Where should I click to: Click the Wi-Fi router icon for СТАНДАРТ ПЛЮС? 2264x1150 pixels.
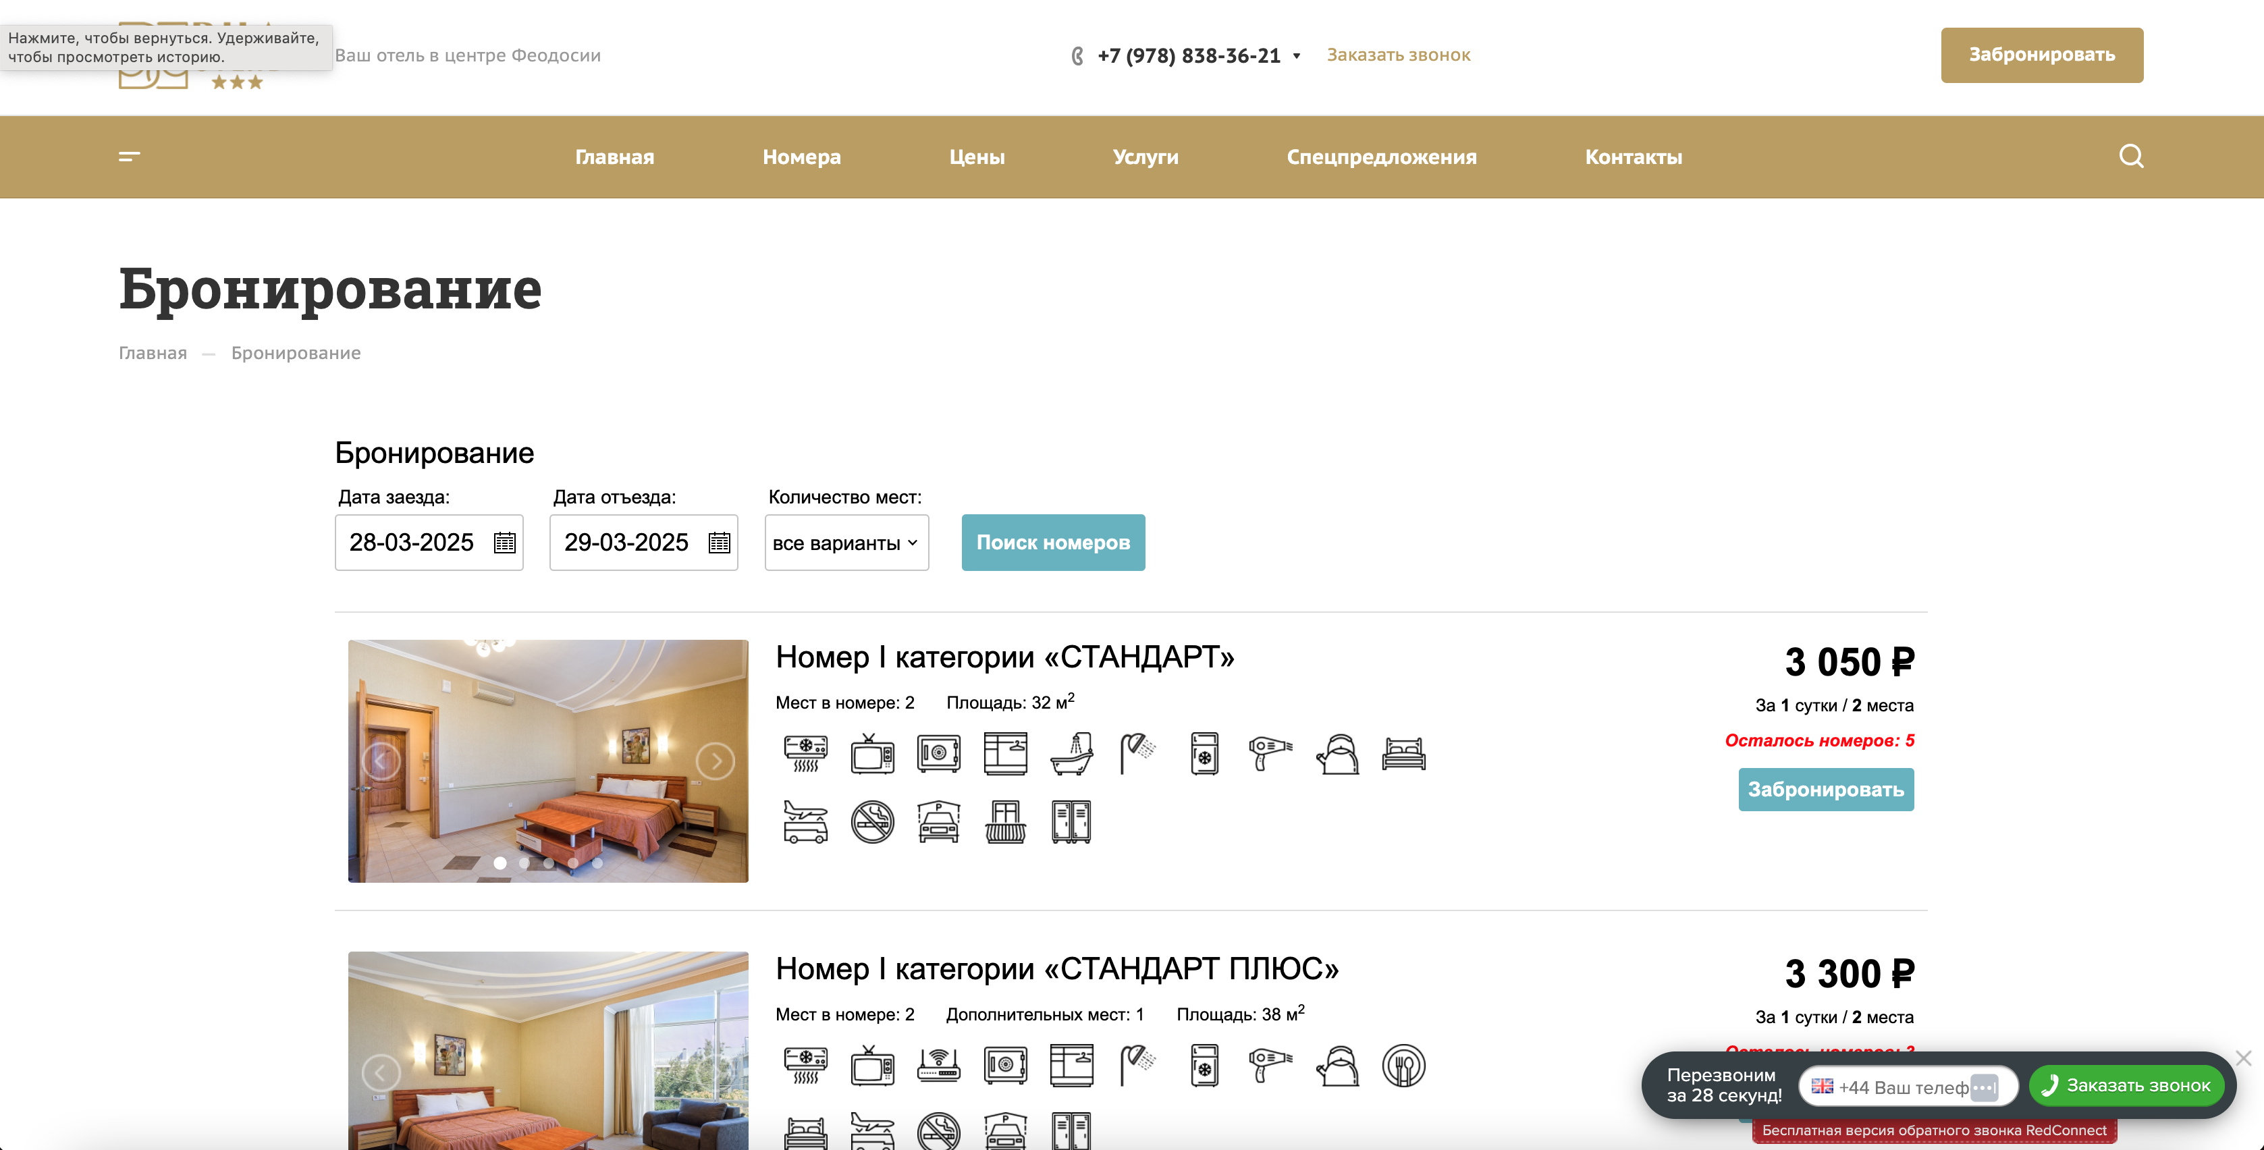939,1066
